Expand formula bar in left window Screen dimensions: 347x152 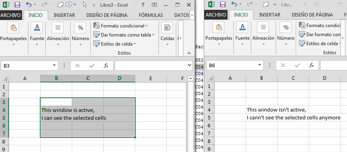click(189, 65)
